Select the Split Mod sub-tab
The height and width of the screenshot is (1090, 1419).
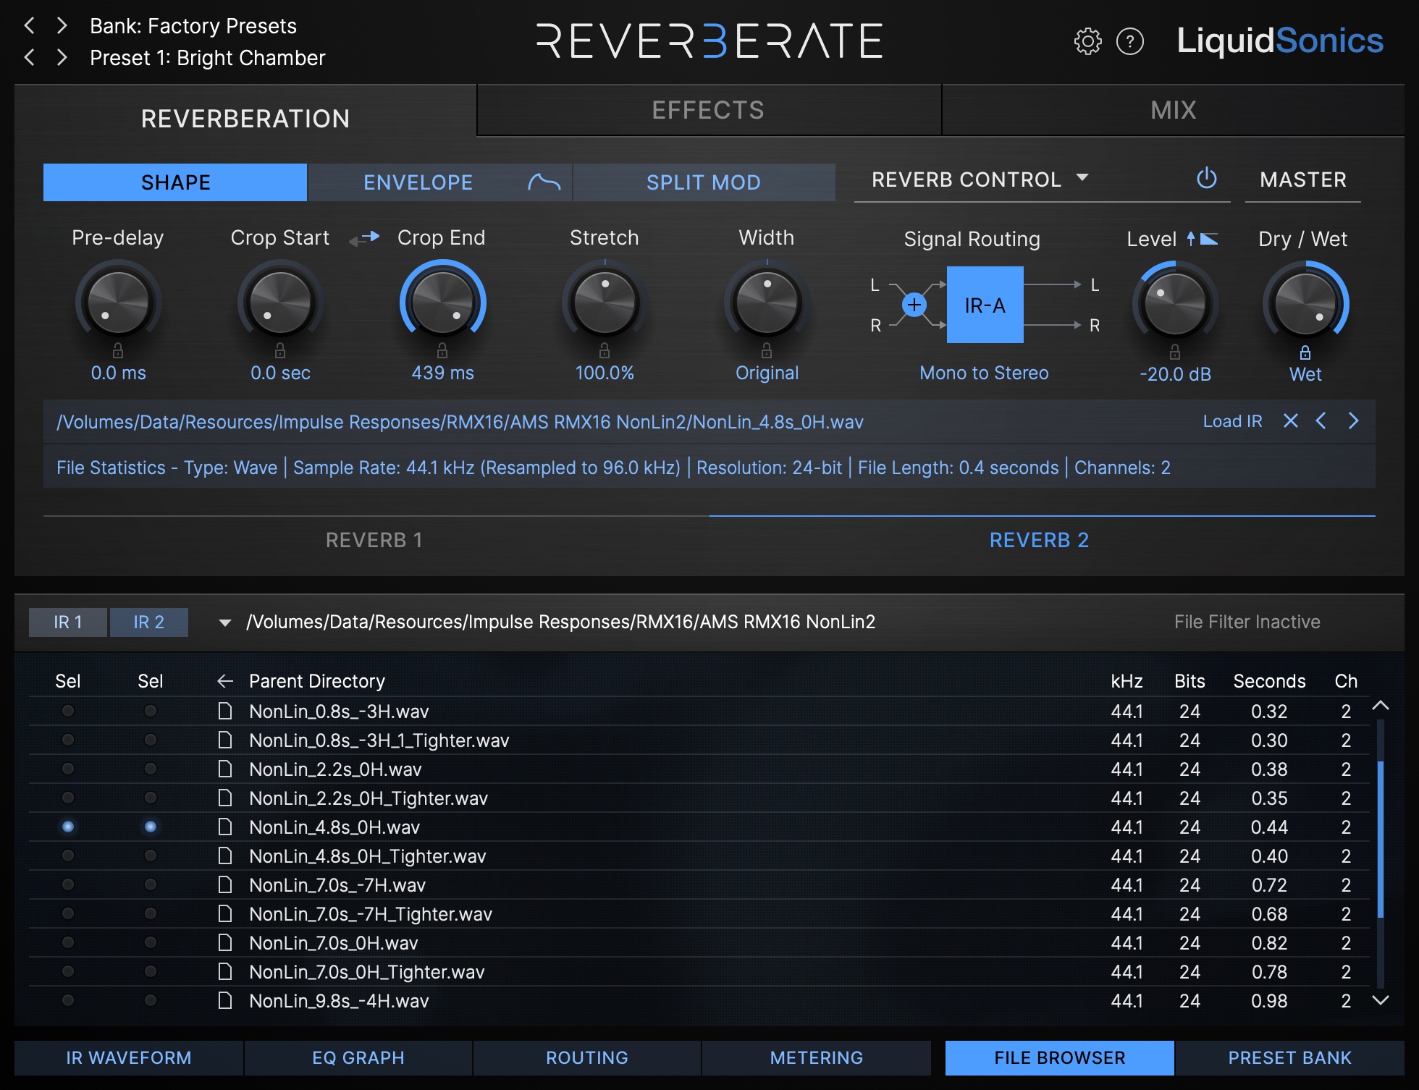point(704,182)
